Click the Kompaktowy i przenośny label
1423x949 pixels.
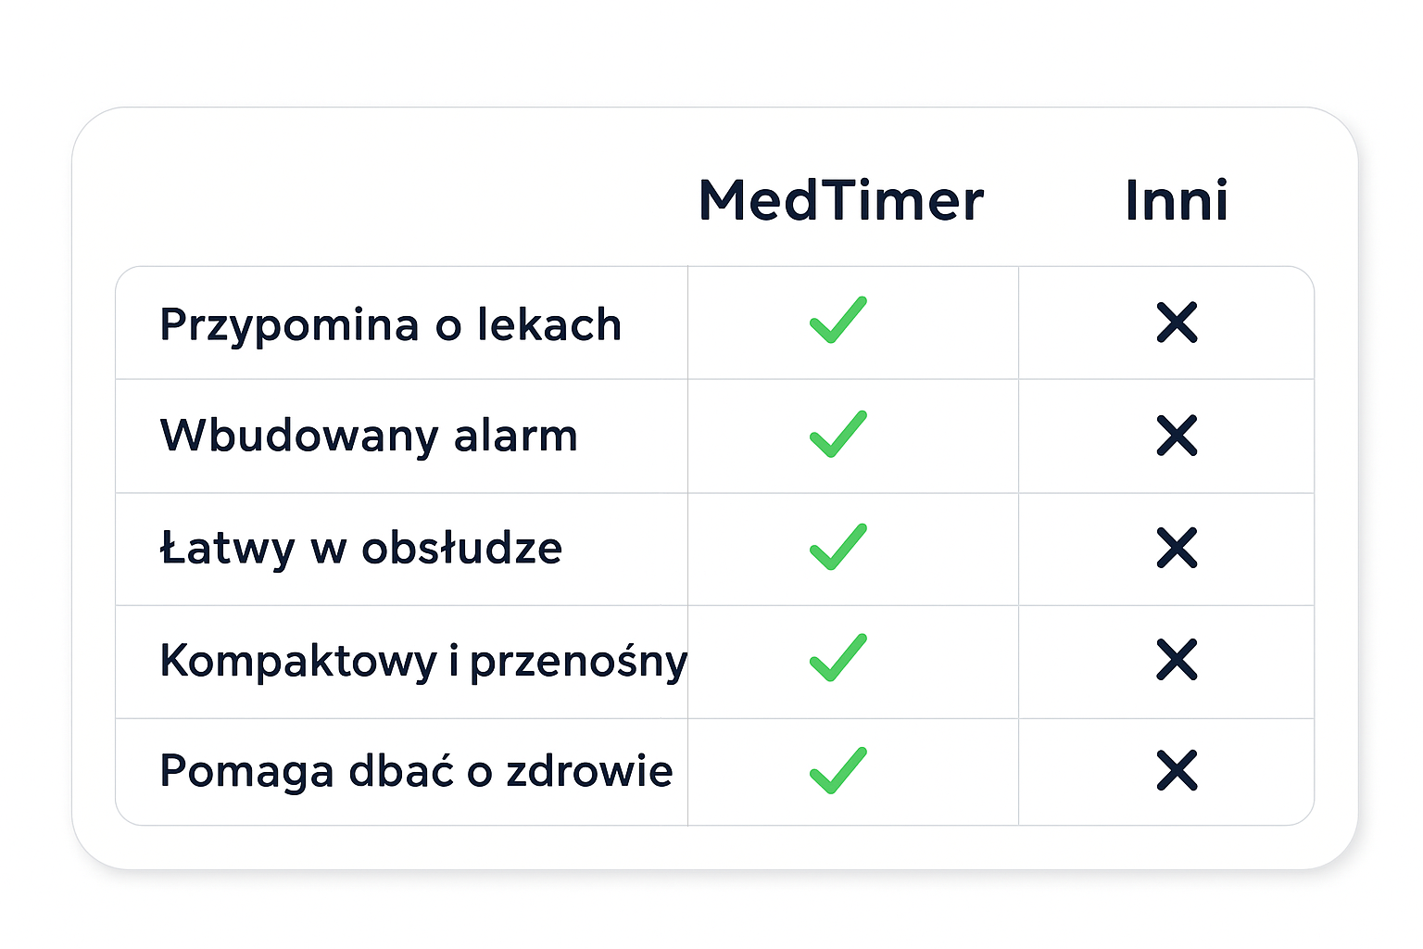click(x=423, y=661)
